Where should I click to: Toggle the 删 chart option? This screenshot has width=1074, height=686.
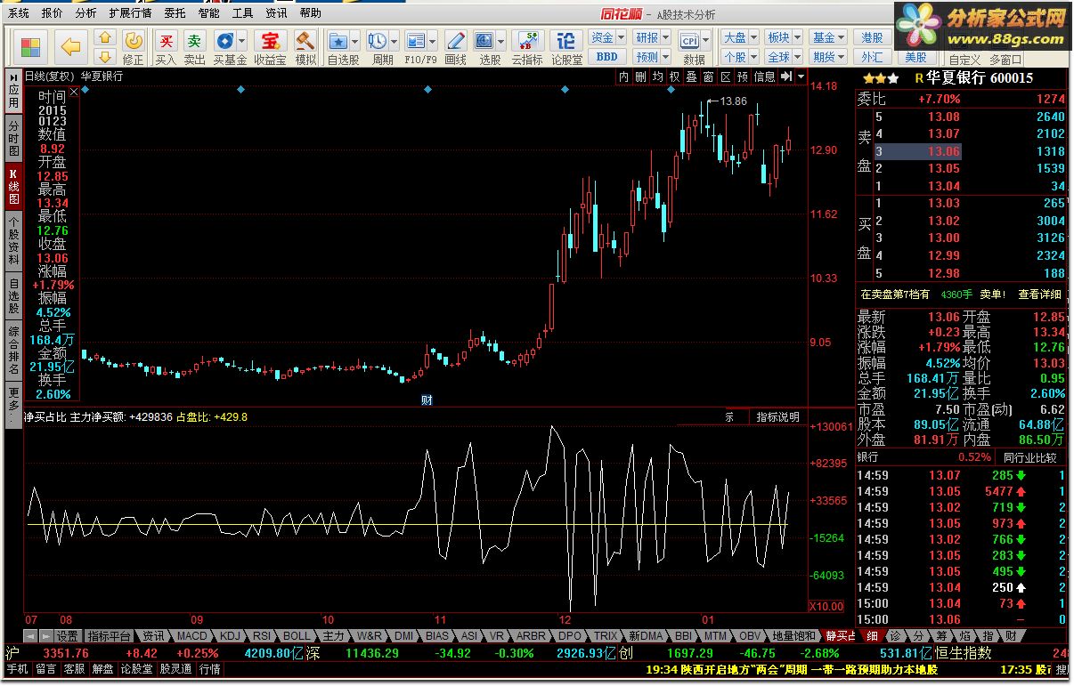(640, 77)
